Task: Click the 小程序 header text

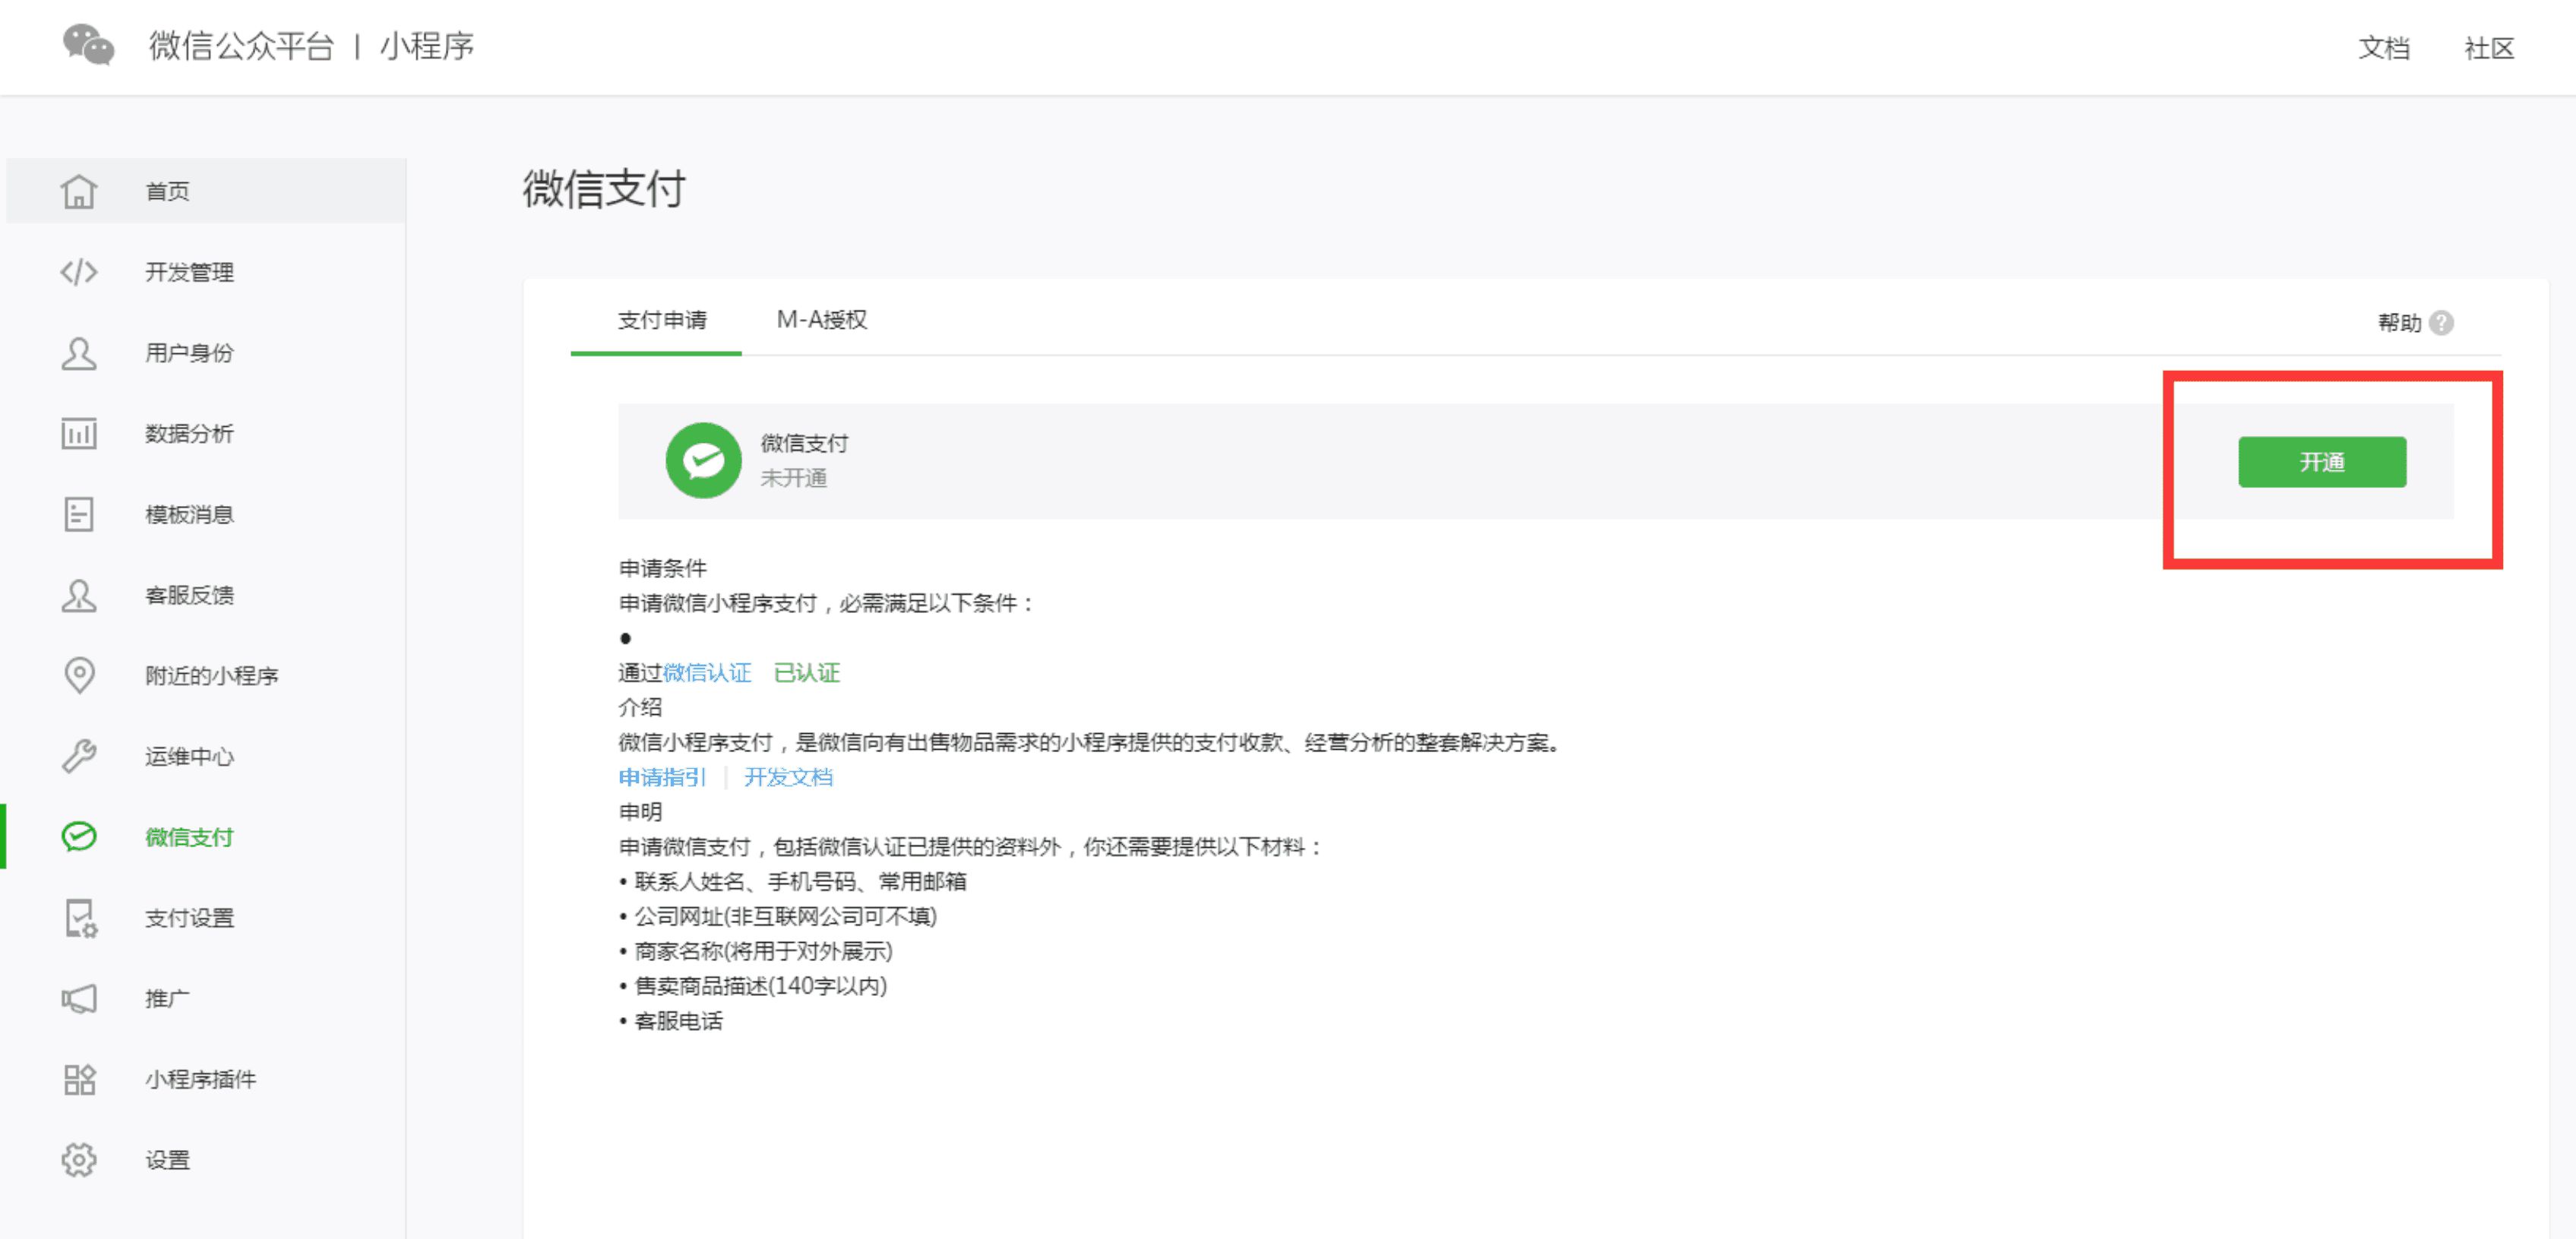Action: coord(427,46)
